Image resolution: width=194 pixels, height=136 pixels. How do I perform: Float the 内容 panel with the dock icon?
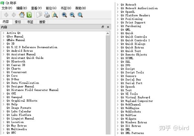tap(103, 27)
